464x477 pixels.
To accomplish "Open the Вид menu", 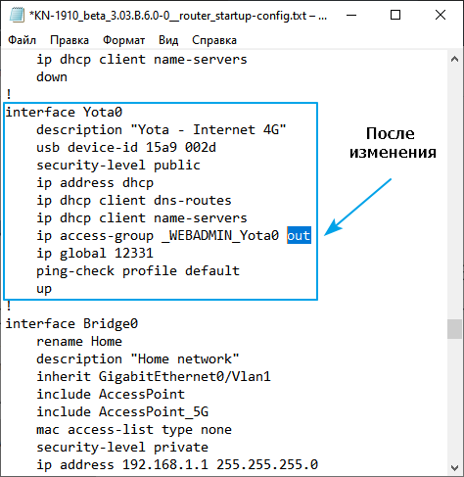I will coord(168,40).
